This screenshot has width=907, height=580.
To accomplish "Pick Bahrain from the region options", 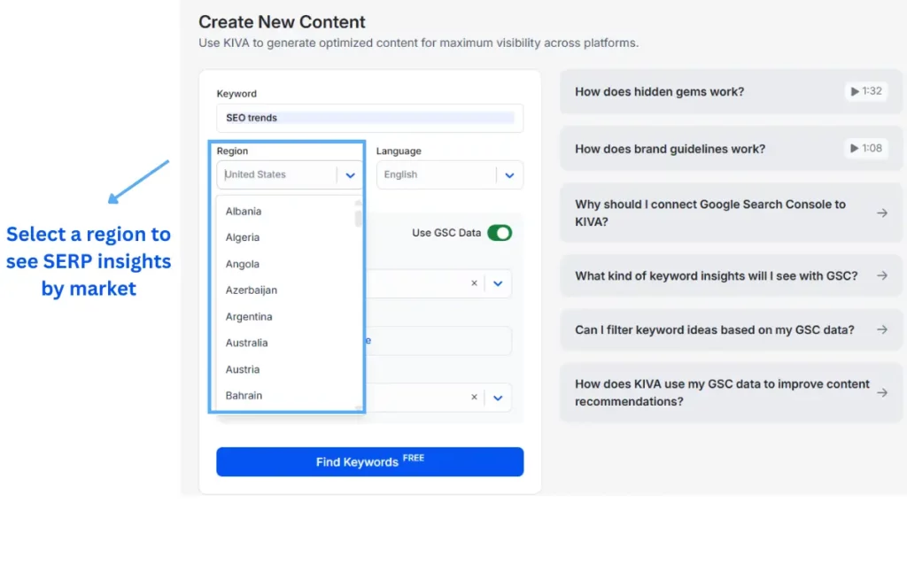I will pos(244,396).
